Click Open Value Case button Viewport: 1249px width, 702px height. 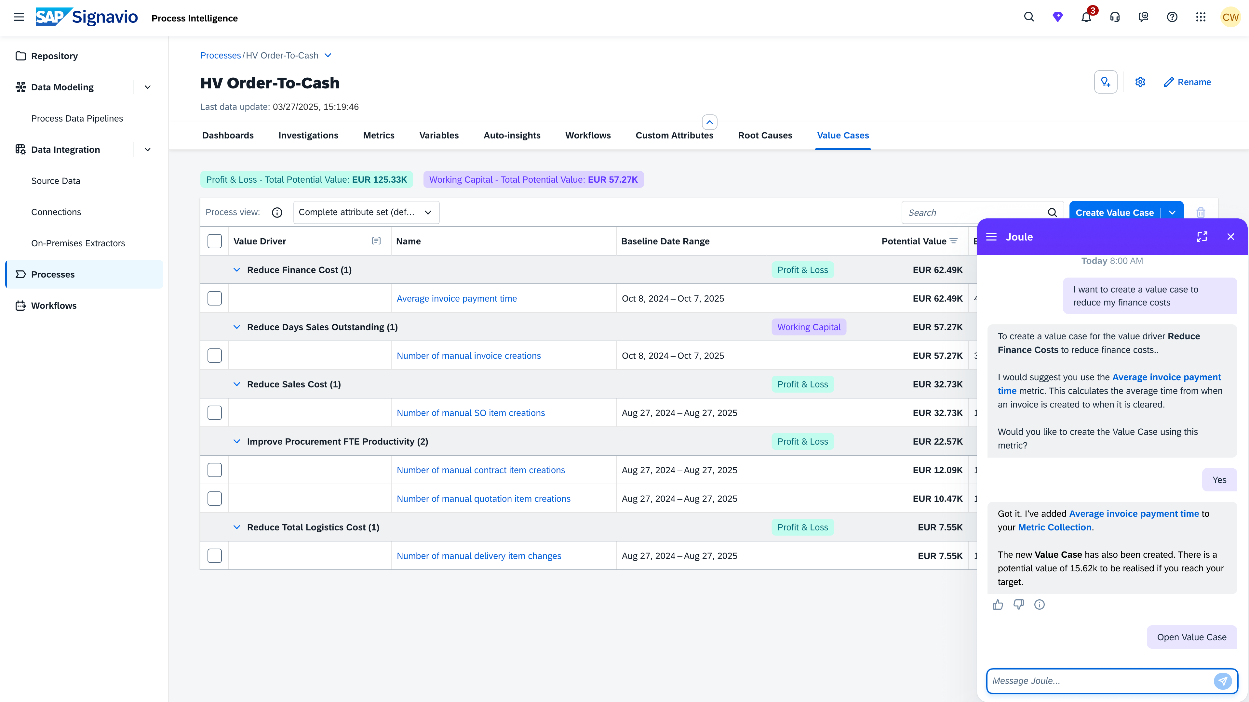pos(1191,637)
